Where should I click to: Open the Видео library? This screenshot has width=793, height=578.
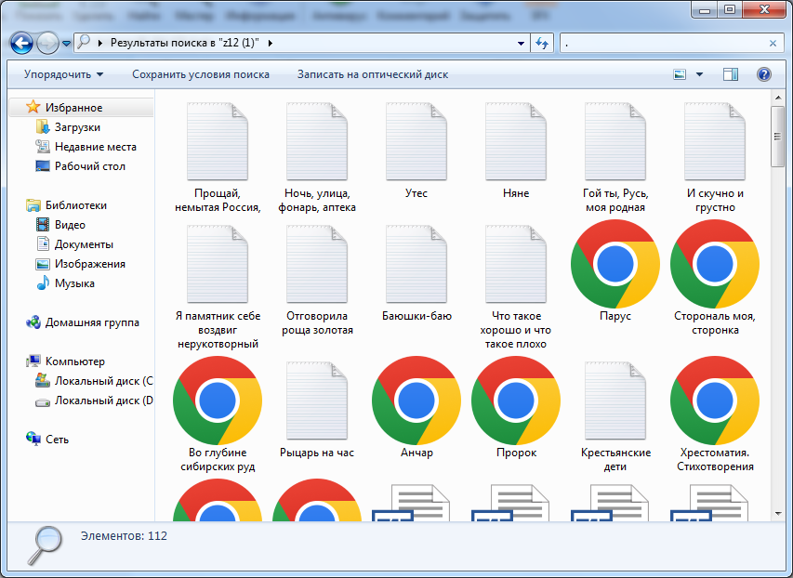pos(70,225)
